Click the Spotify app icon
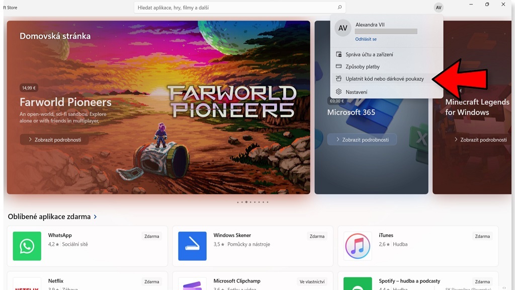 coord(358,284)
